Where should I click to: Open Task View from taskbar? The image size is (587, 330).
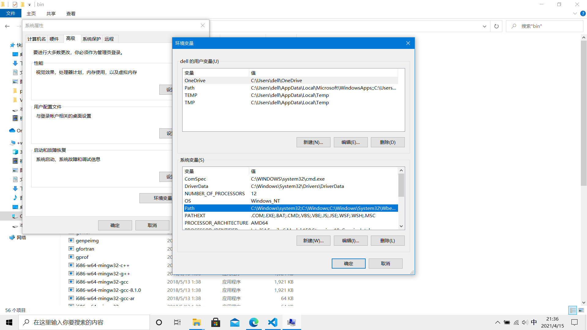point(177,322)
